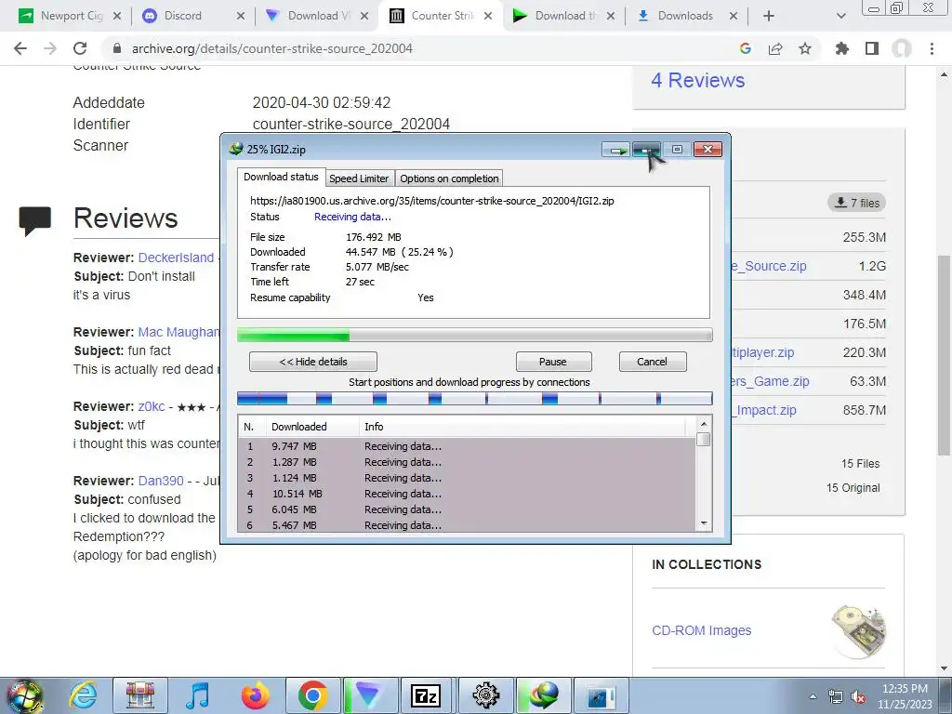Pause the IGI2.zip download
Image resolution: width=952 pixels, height=714 pixels.
click(x=553, y=362)
